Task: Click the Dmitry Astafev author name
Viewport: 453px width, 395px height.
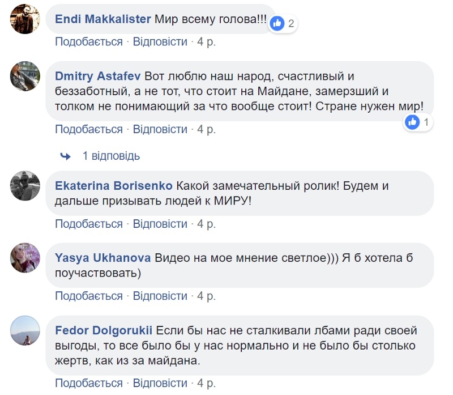Action: click(x=98, y=75)
